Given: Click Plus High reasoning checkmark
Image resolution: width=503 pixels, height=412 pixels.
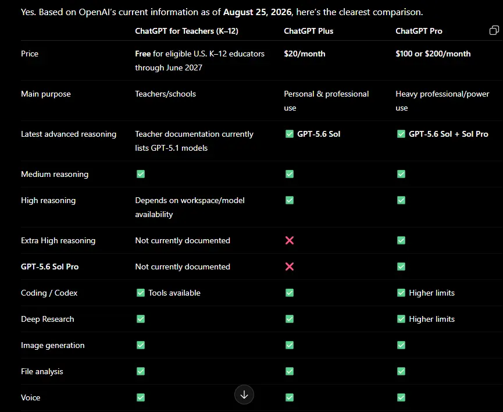Looking at the screenshot, I should [290, 200].
